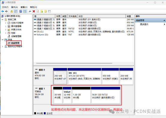Click the Properties checkmark-page toolbar icon

(x=38, y=11)
